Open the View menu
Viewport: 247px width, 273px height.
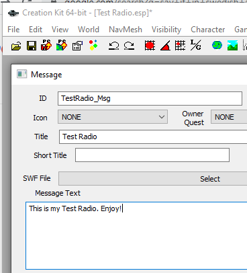(60, 30)
